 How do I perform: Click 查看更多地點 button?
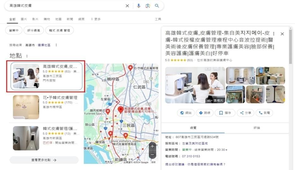[x=44, y=160]
